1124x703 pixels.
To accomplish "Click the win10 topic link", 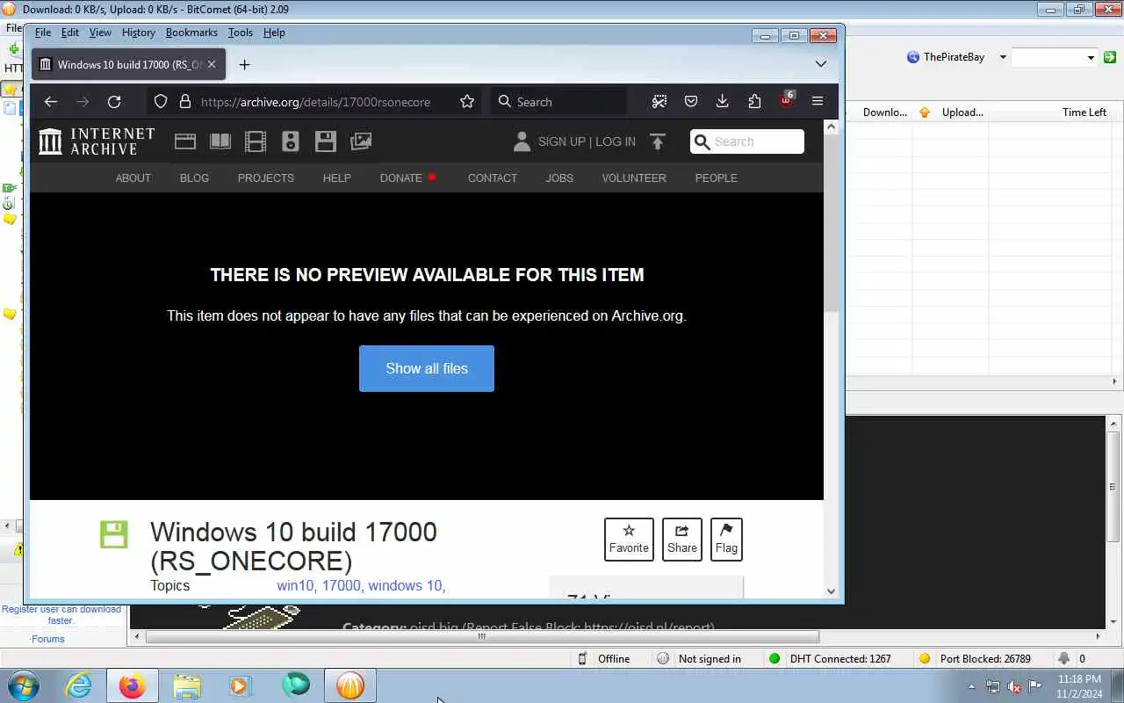I will click(x=295, y=585).
